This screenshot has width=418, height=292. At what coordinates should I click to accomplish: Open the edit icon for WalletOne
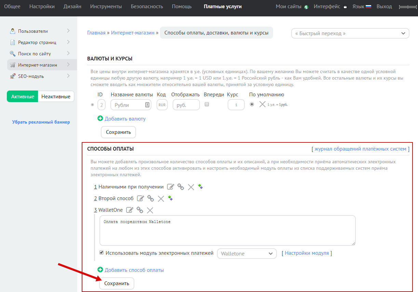(130, 210)
